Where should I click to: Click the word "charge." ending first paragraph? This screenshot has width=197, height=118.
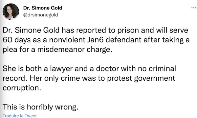(99, 49)
